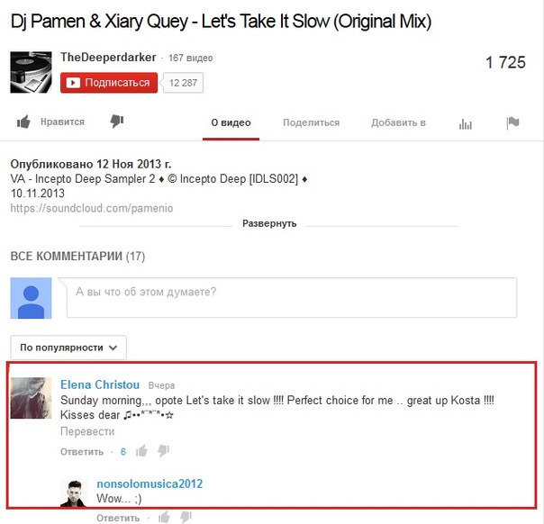Like the nonsolomusica2012 reply with thumbs-up

(x=164, y=517)
